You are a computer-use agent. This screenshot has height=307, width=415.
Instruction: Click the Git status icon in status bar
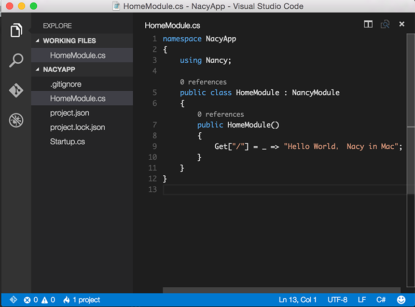pos(13,300)
